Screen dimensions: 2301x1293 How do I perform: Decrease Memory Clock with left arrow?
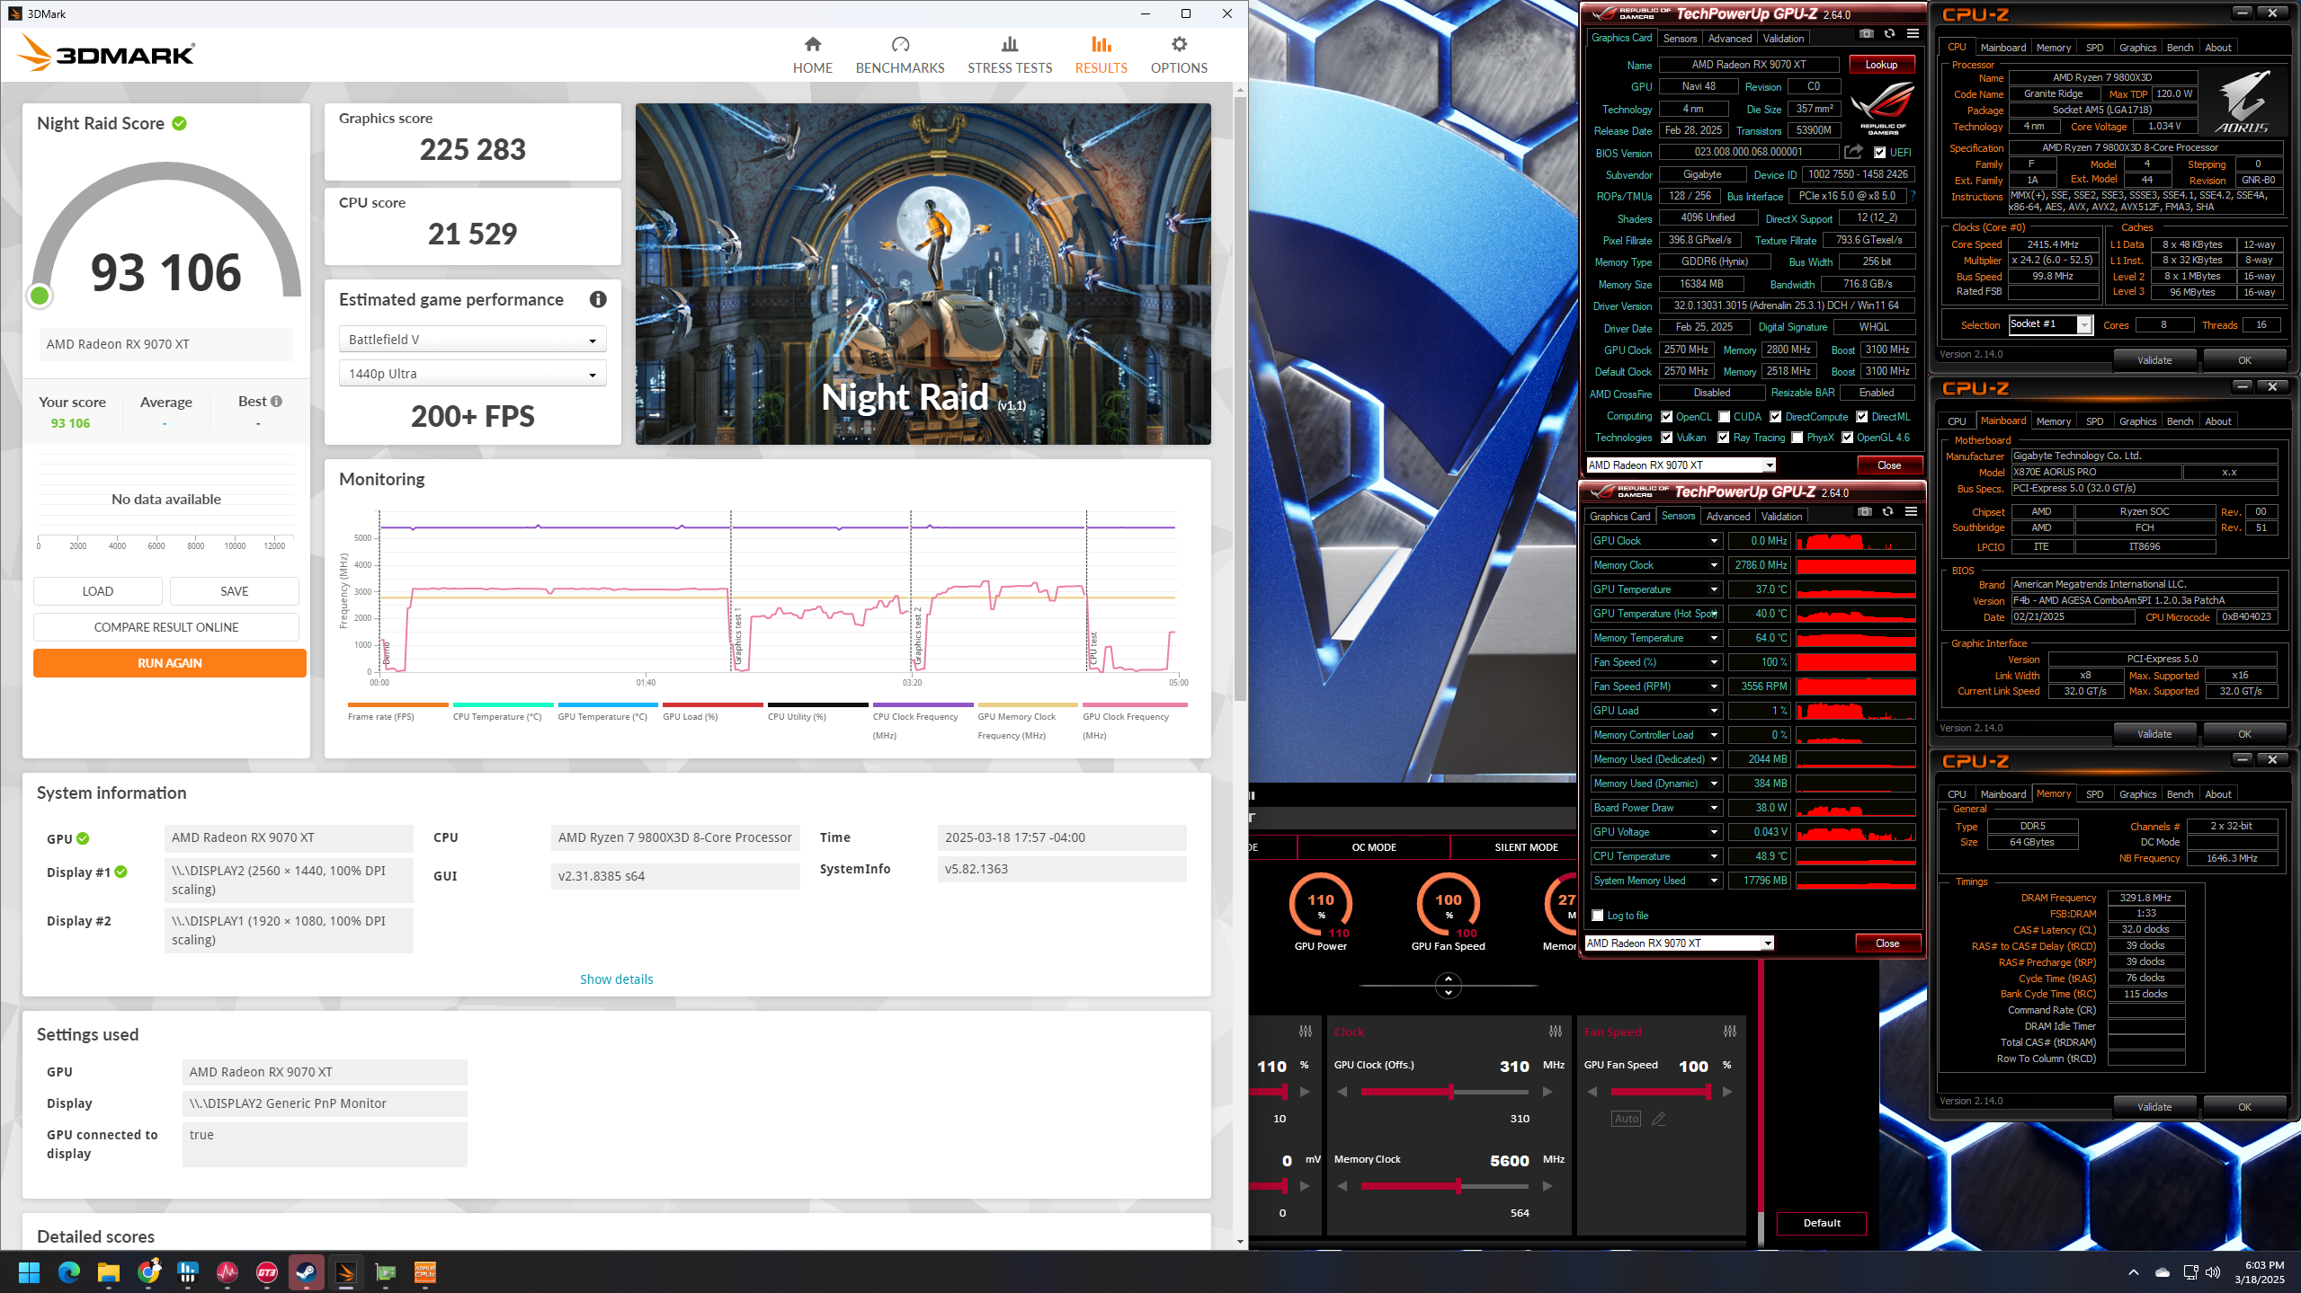(1342, 1186)
